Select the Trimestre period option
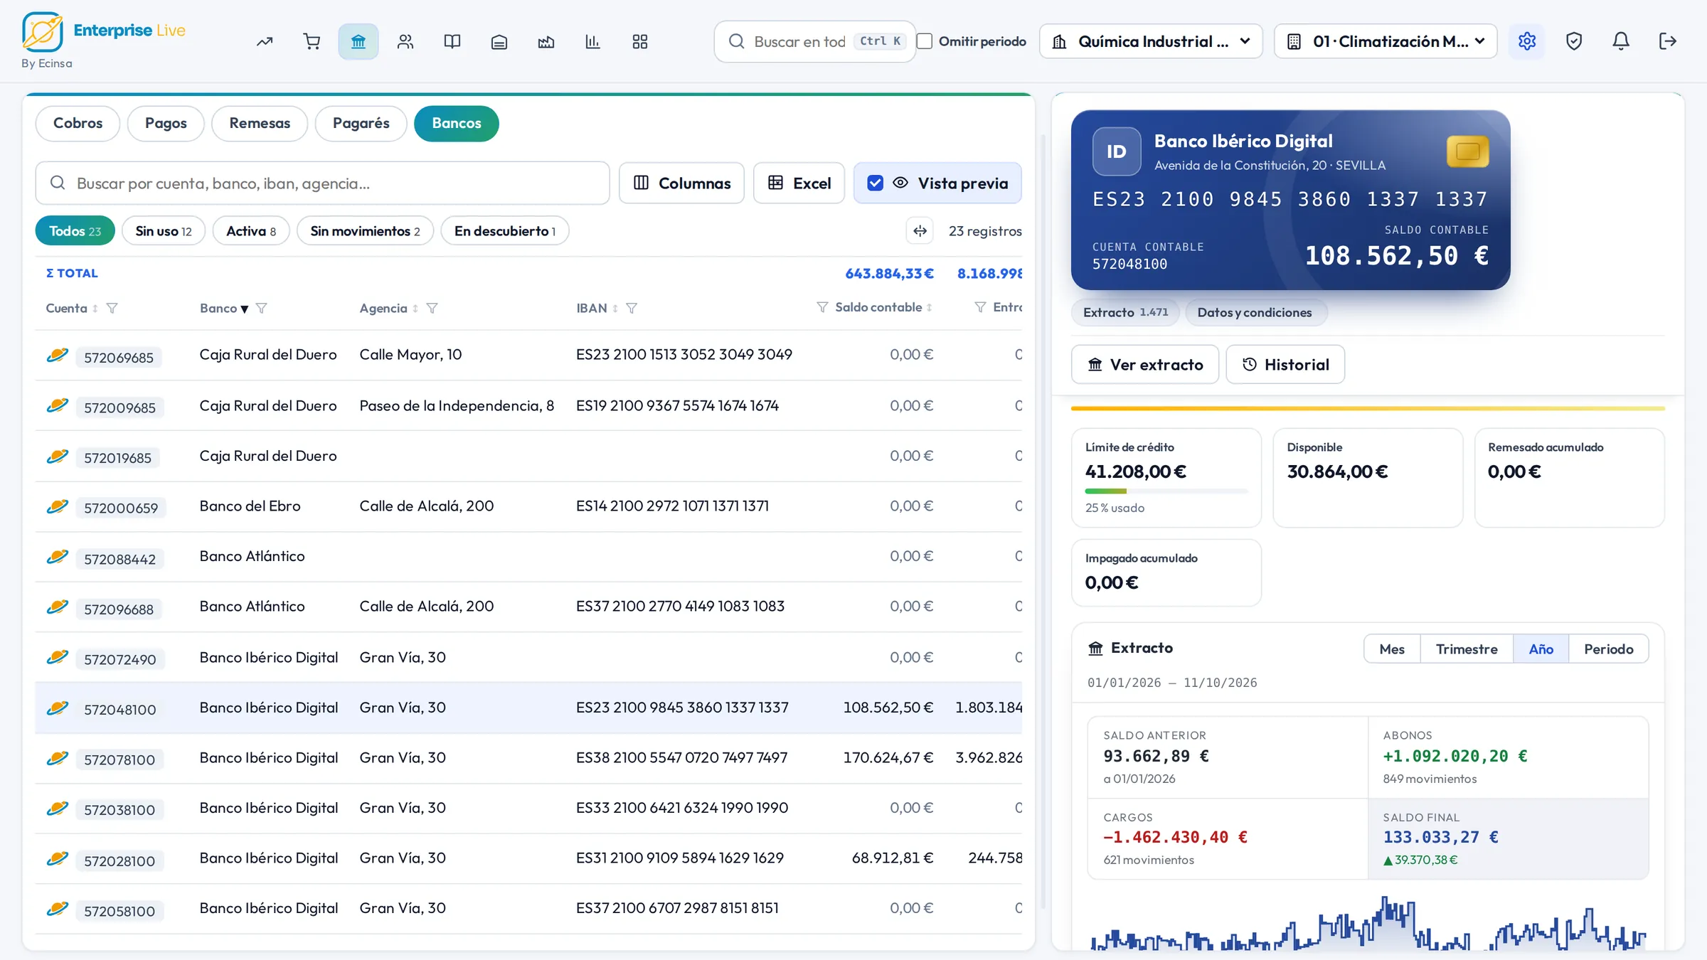Viewport: 1707px width, 960px height. (x=1467, y=649)
